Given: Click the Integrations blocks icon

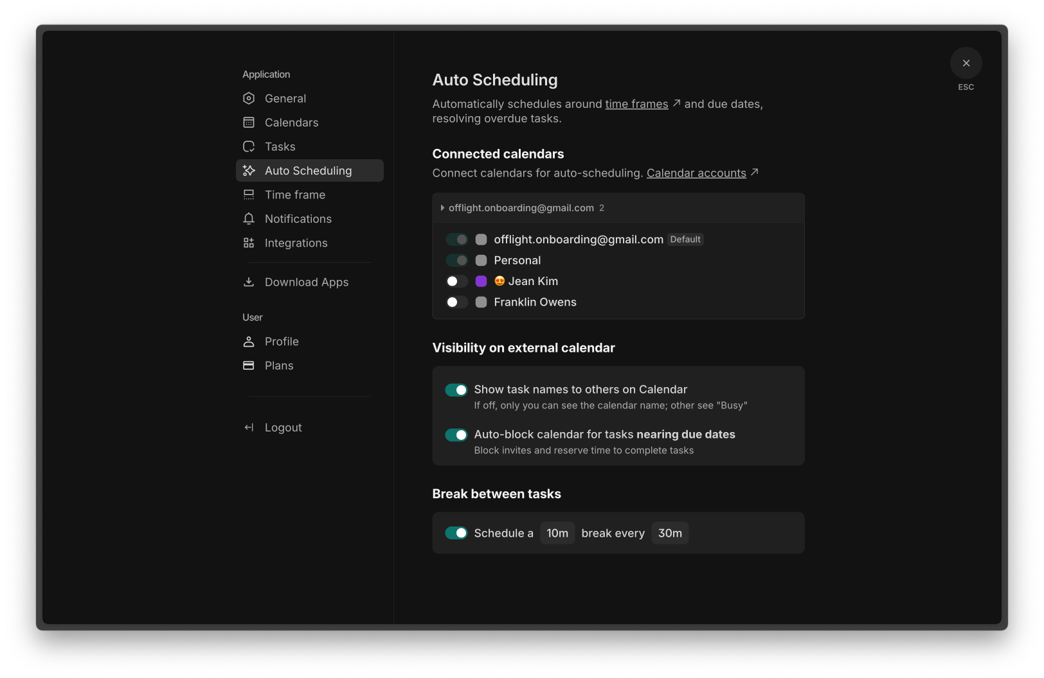Looking at the screenshot, I should tap(249, 243).
